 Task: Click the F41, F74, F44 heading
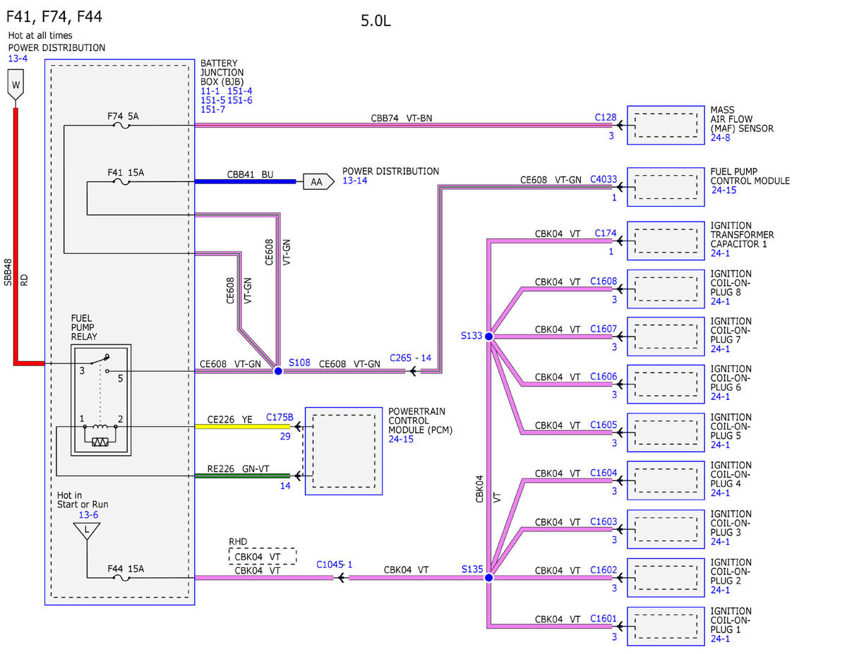[x=54, y=16]
